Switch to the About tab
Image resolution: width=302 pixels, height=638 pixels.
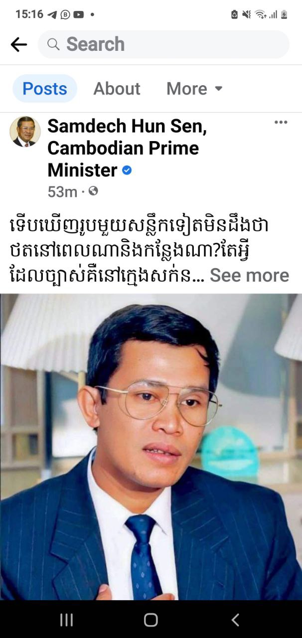tap(117, 89)
